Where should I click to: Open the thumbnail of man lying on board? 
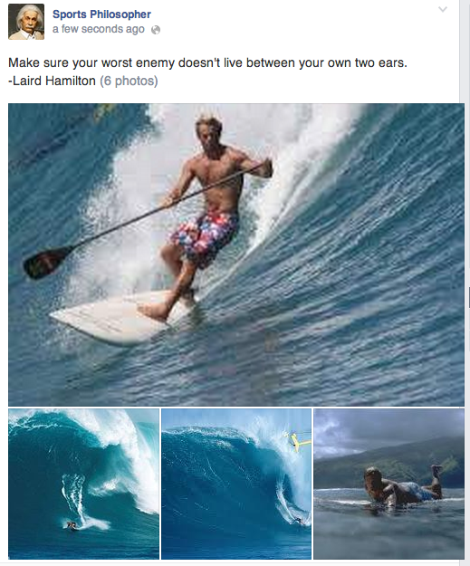[x=388, y=484]
